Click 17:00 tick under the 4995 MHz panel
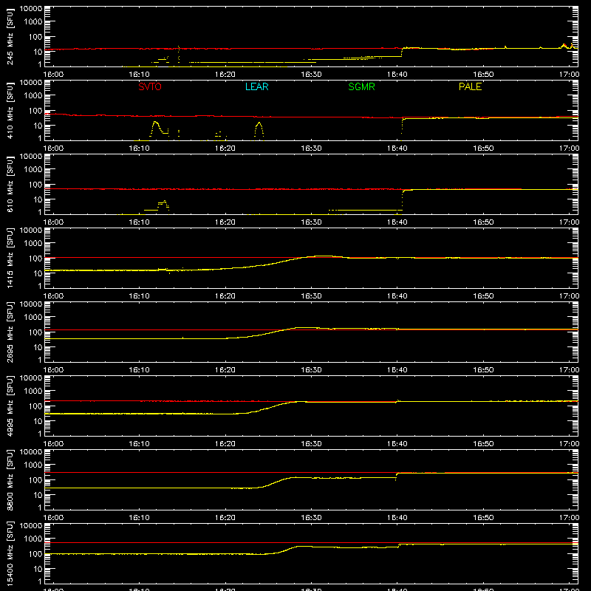591x591 pixels. [x=569, y=444]
